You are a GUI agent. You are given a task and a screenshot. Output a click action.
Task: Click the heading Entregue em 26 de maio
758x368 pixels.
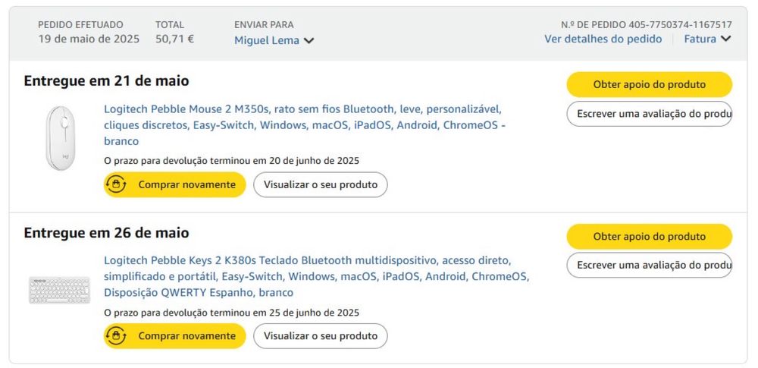coord(106,233)
